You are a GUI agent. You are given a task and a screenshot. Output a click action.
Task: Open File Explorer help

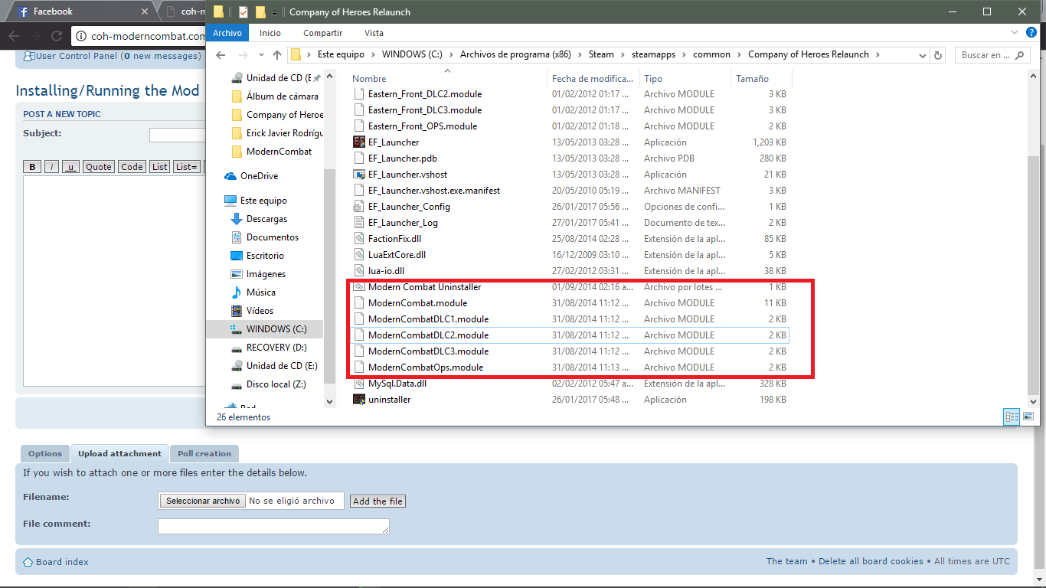coord(1031,33)
